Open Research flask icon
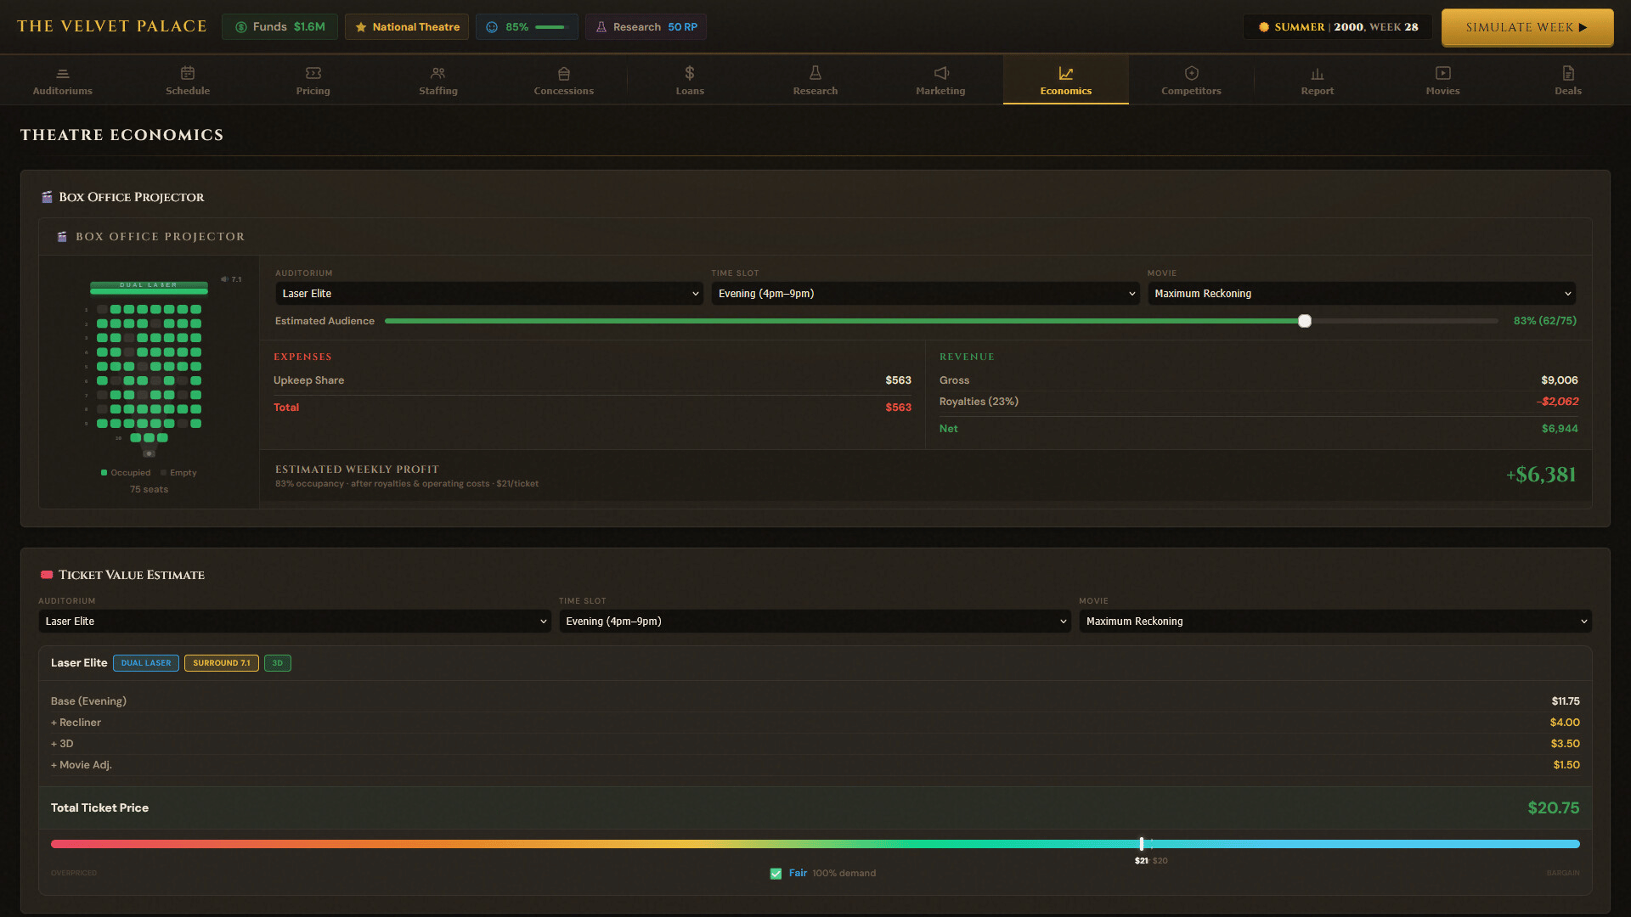This screenshot has width=1631, height=917. point(815,74)
